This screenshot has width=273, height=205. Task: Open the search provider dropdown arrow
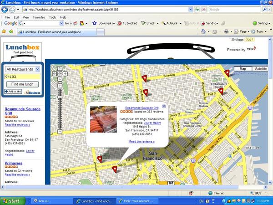270,10
